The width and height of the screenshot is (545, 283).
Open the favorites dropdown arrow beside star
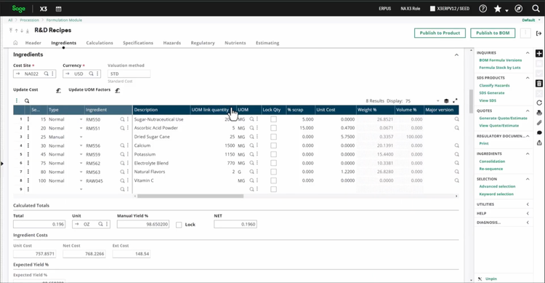click(506, 10)
